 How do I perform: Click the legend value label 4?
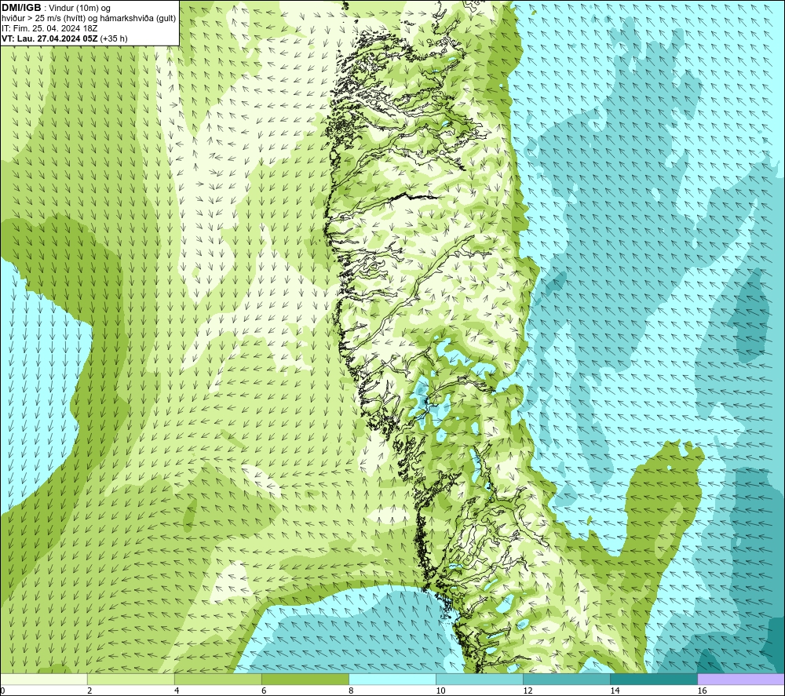coord(177,691)
